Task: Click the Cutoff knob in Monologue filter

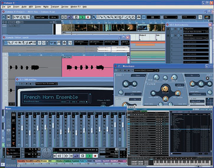Action: pyautogui.click(x=165, y=89)
